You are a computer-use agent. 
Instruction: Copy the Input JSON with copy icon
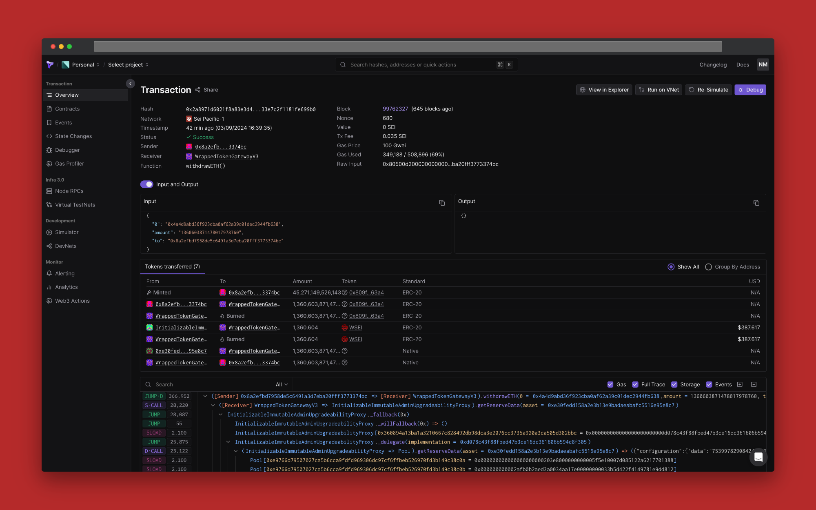(442, 203)
